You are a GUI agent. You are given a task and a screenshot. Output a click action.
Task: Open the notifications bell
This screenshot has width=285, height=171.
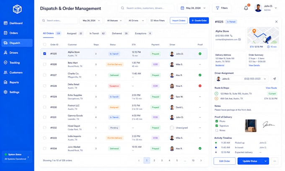click(246, 8)
